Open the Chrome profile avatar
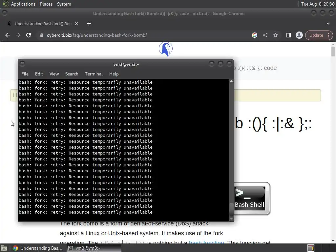 click(299, 35)
